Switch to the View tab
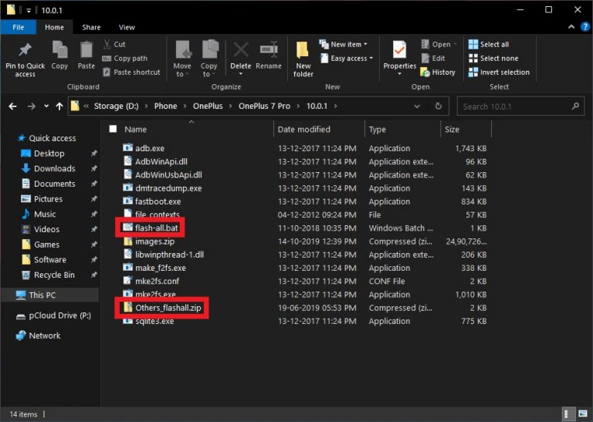The width and height of the screenshot is (593, 422). (127, 27)
